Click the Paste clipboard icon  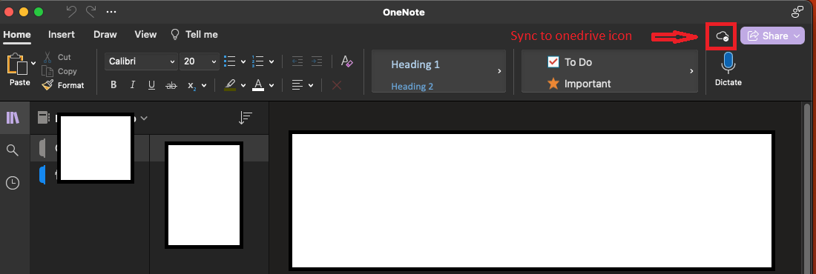(17, 64)
